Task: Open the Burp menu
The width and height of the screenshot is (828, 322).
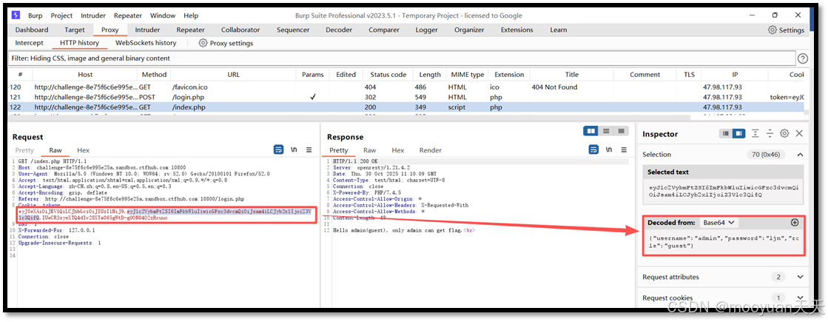Action: pyautogui.click(x=36, y=16)
